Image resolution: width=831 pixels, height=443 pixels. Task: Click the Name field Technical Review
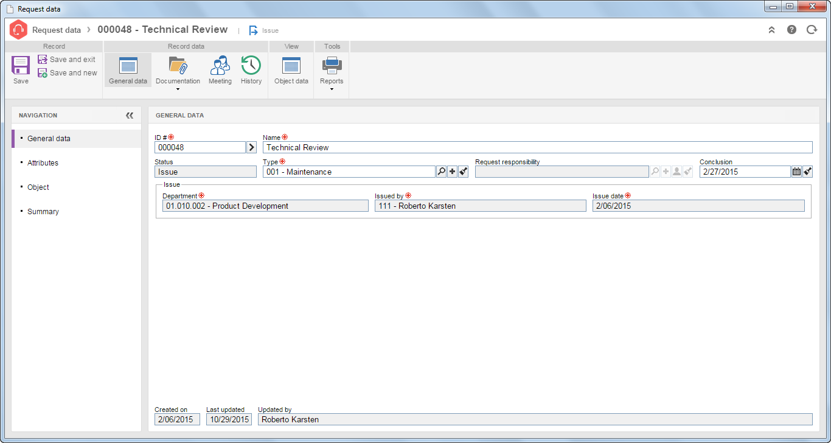[x=538, y=147]
